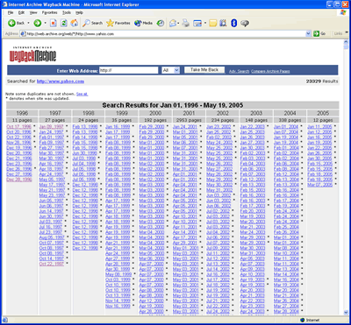Click the Mail envelope icon

tap(173, 23)
